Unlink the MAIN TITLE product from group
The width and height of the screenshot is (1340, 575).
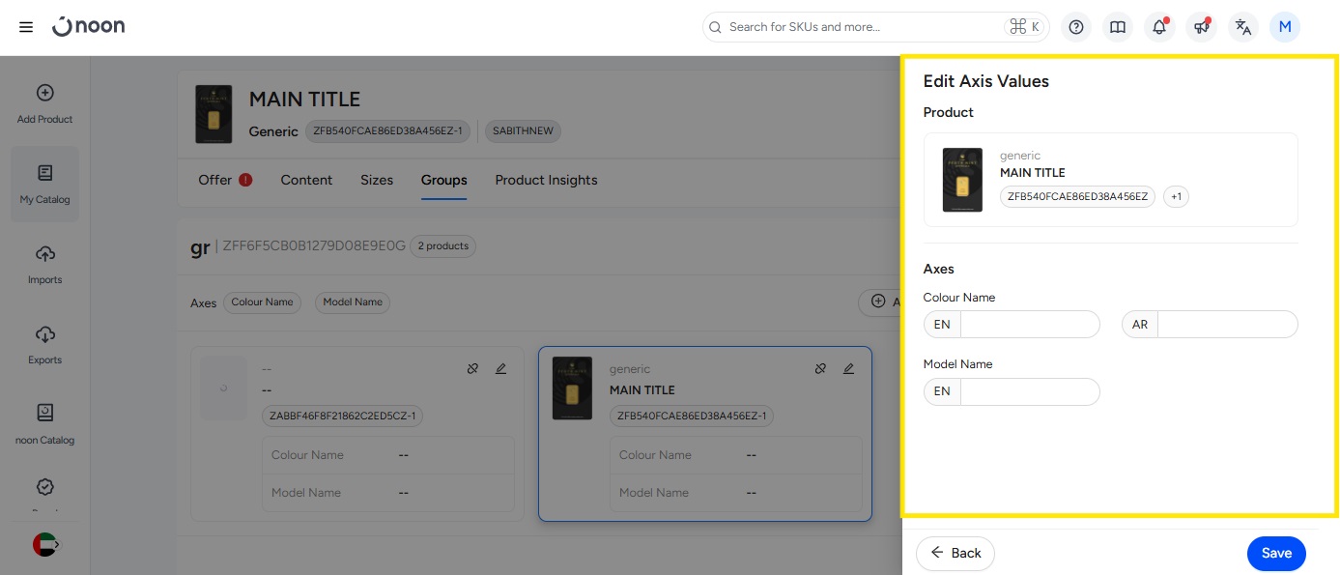click(819, 368)
